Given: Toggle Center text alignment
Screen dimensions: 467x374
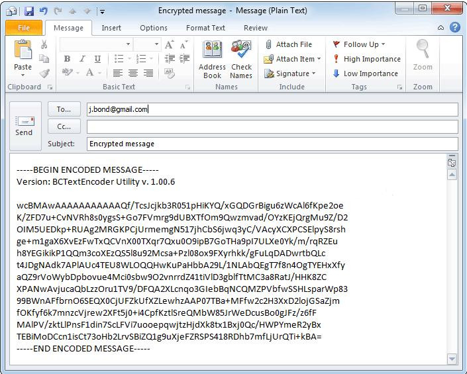Looking at the screenshot, I should pyautogui.click(x=133, y=73).
